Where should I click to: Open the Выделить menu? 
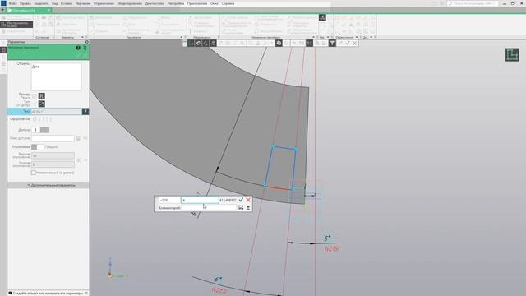41,3
